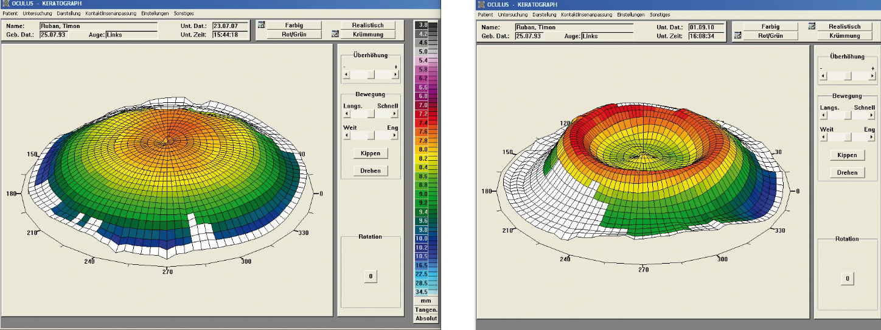Image resolution: width=881 pixels, height=330 pixels.
Task: Click the icon beside Rot/Grün in right window
Action: [737, 35]
